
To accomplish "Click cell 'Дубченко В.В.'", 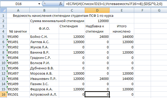I will tap(44, 68).
